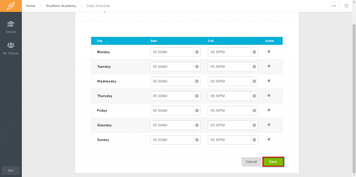The image size is (356, 177).
Task: Uncheck the Sunday Active checkbox
Action: 269,139
